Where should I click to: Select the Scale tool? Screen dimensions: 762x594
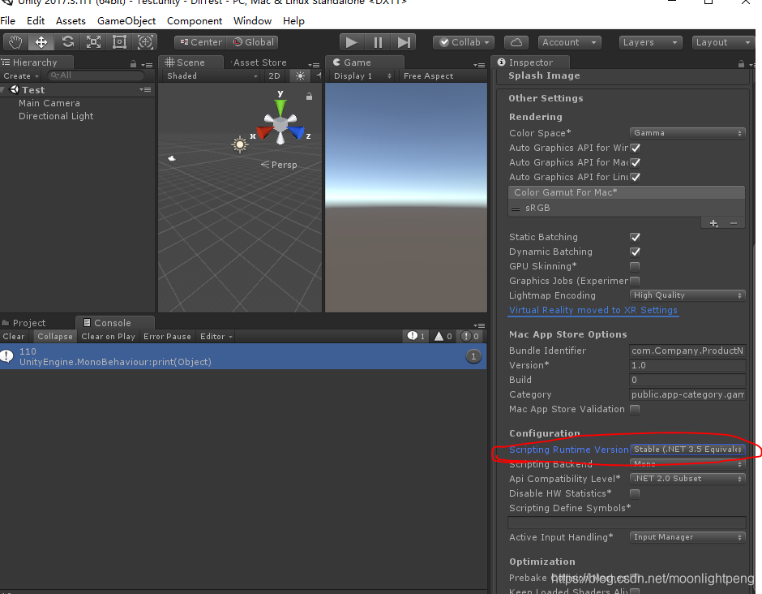95,41
